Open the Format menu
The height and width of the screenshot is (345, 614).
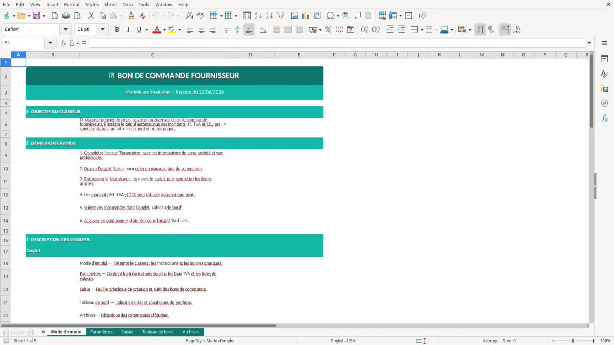coord(72,4)
